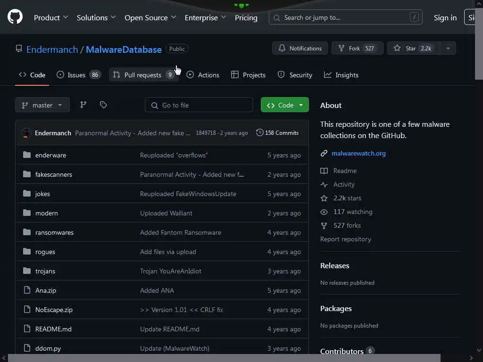This screenshot has width=483, height=362.
Task: Click the Fork 527 button
Action: tap(358, 49)
